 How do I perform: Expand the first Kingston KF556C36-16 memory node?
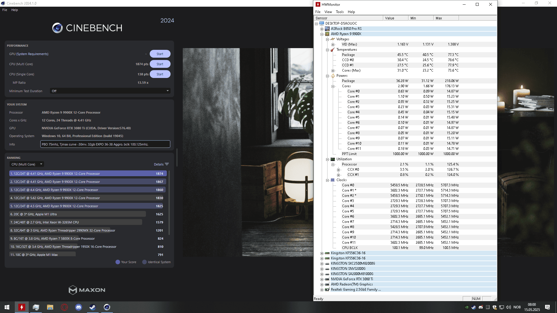322,253
